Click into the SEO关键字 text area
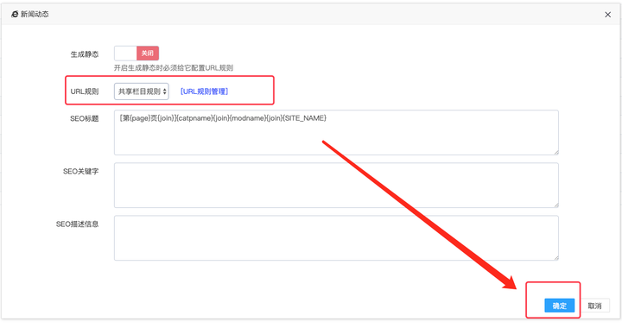This screenshot has width=622, height=328. (336, 186)
